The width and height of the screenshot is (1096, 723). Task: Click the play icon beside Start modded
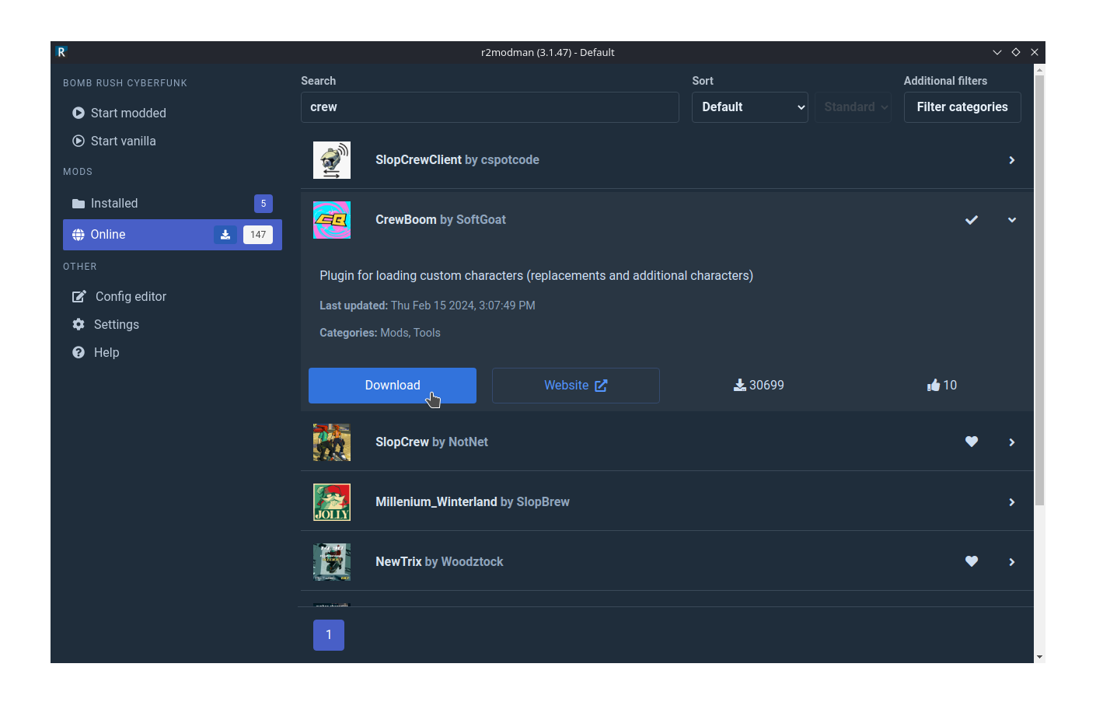pyautogui.click(x=79, y=113)
